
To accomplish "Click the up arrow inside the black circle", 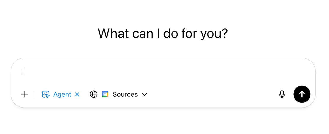I will tap(302, 94).
